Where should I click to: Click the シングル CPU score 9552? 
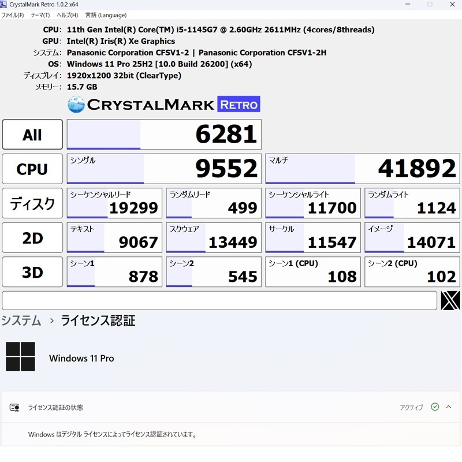164,169
